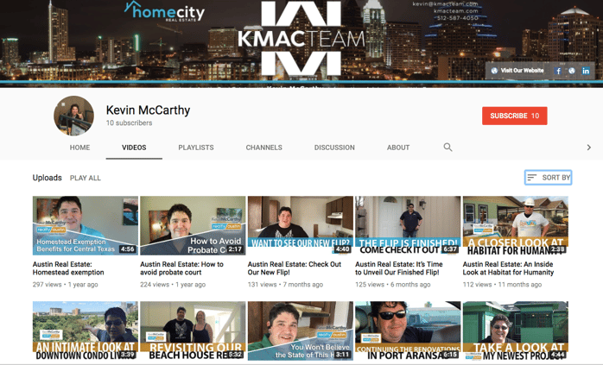Viewport: 603px width, 365px height.
Task: Click the Kevin McCarthy channel name
Action: pyautogui.click(x=148, y=110)
